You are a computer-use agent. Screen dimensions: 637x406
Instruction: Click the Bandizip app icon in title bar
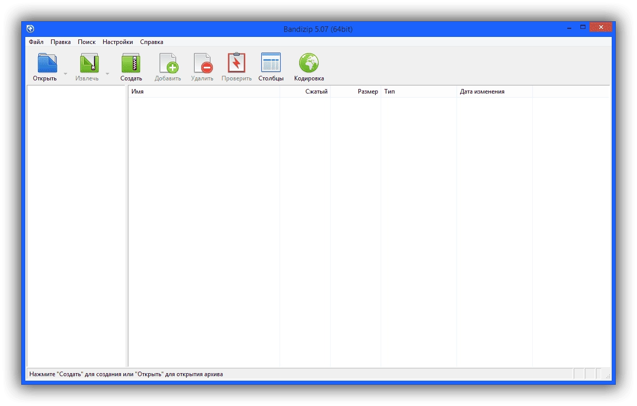[x=31, y=29]
